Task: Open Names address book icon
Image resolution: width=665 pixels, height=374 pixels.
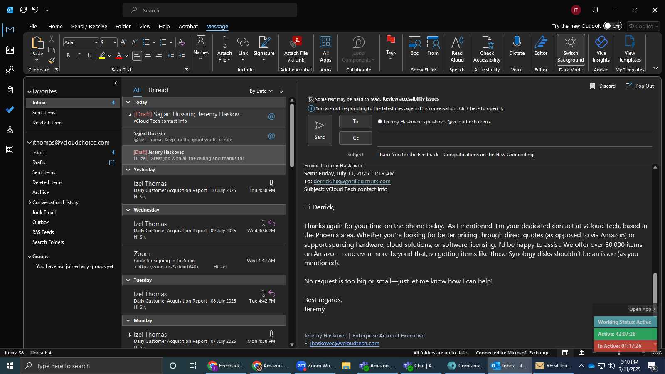Action: (x=201, y=42)
